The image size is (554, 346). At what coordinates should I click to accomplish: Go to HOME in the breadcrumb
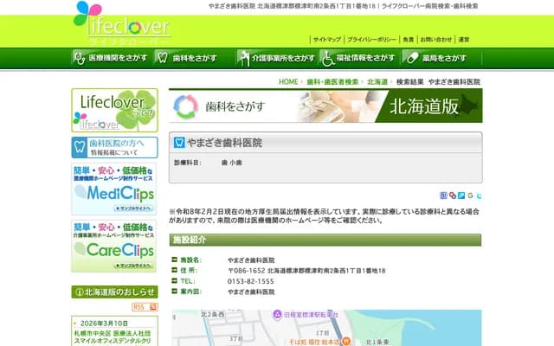coord(288,82)
